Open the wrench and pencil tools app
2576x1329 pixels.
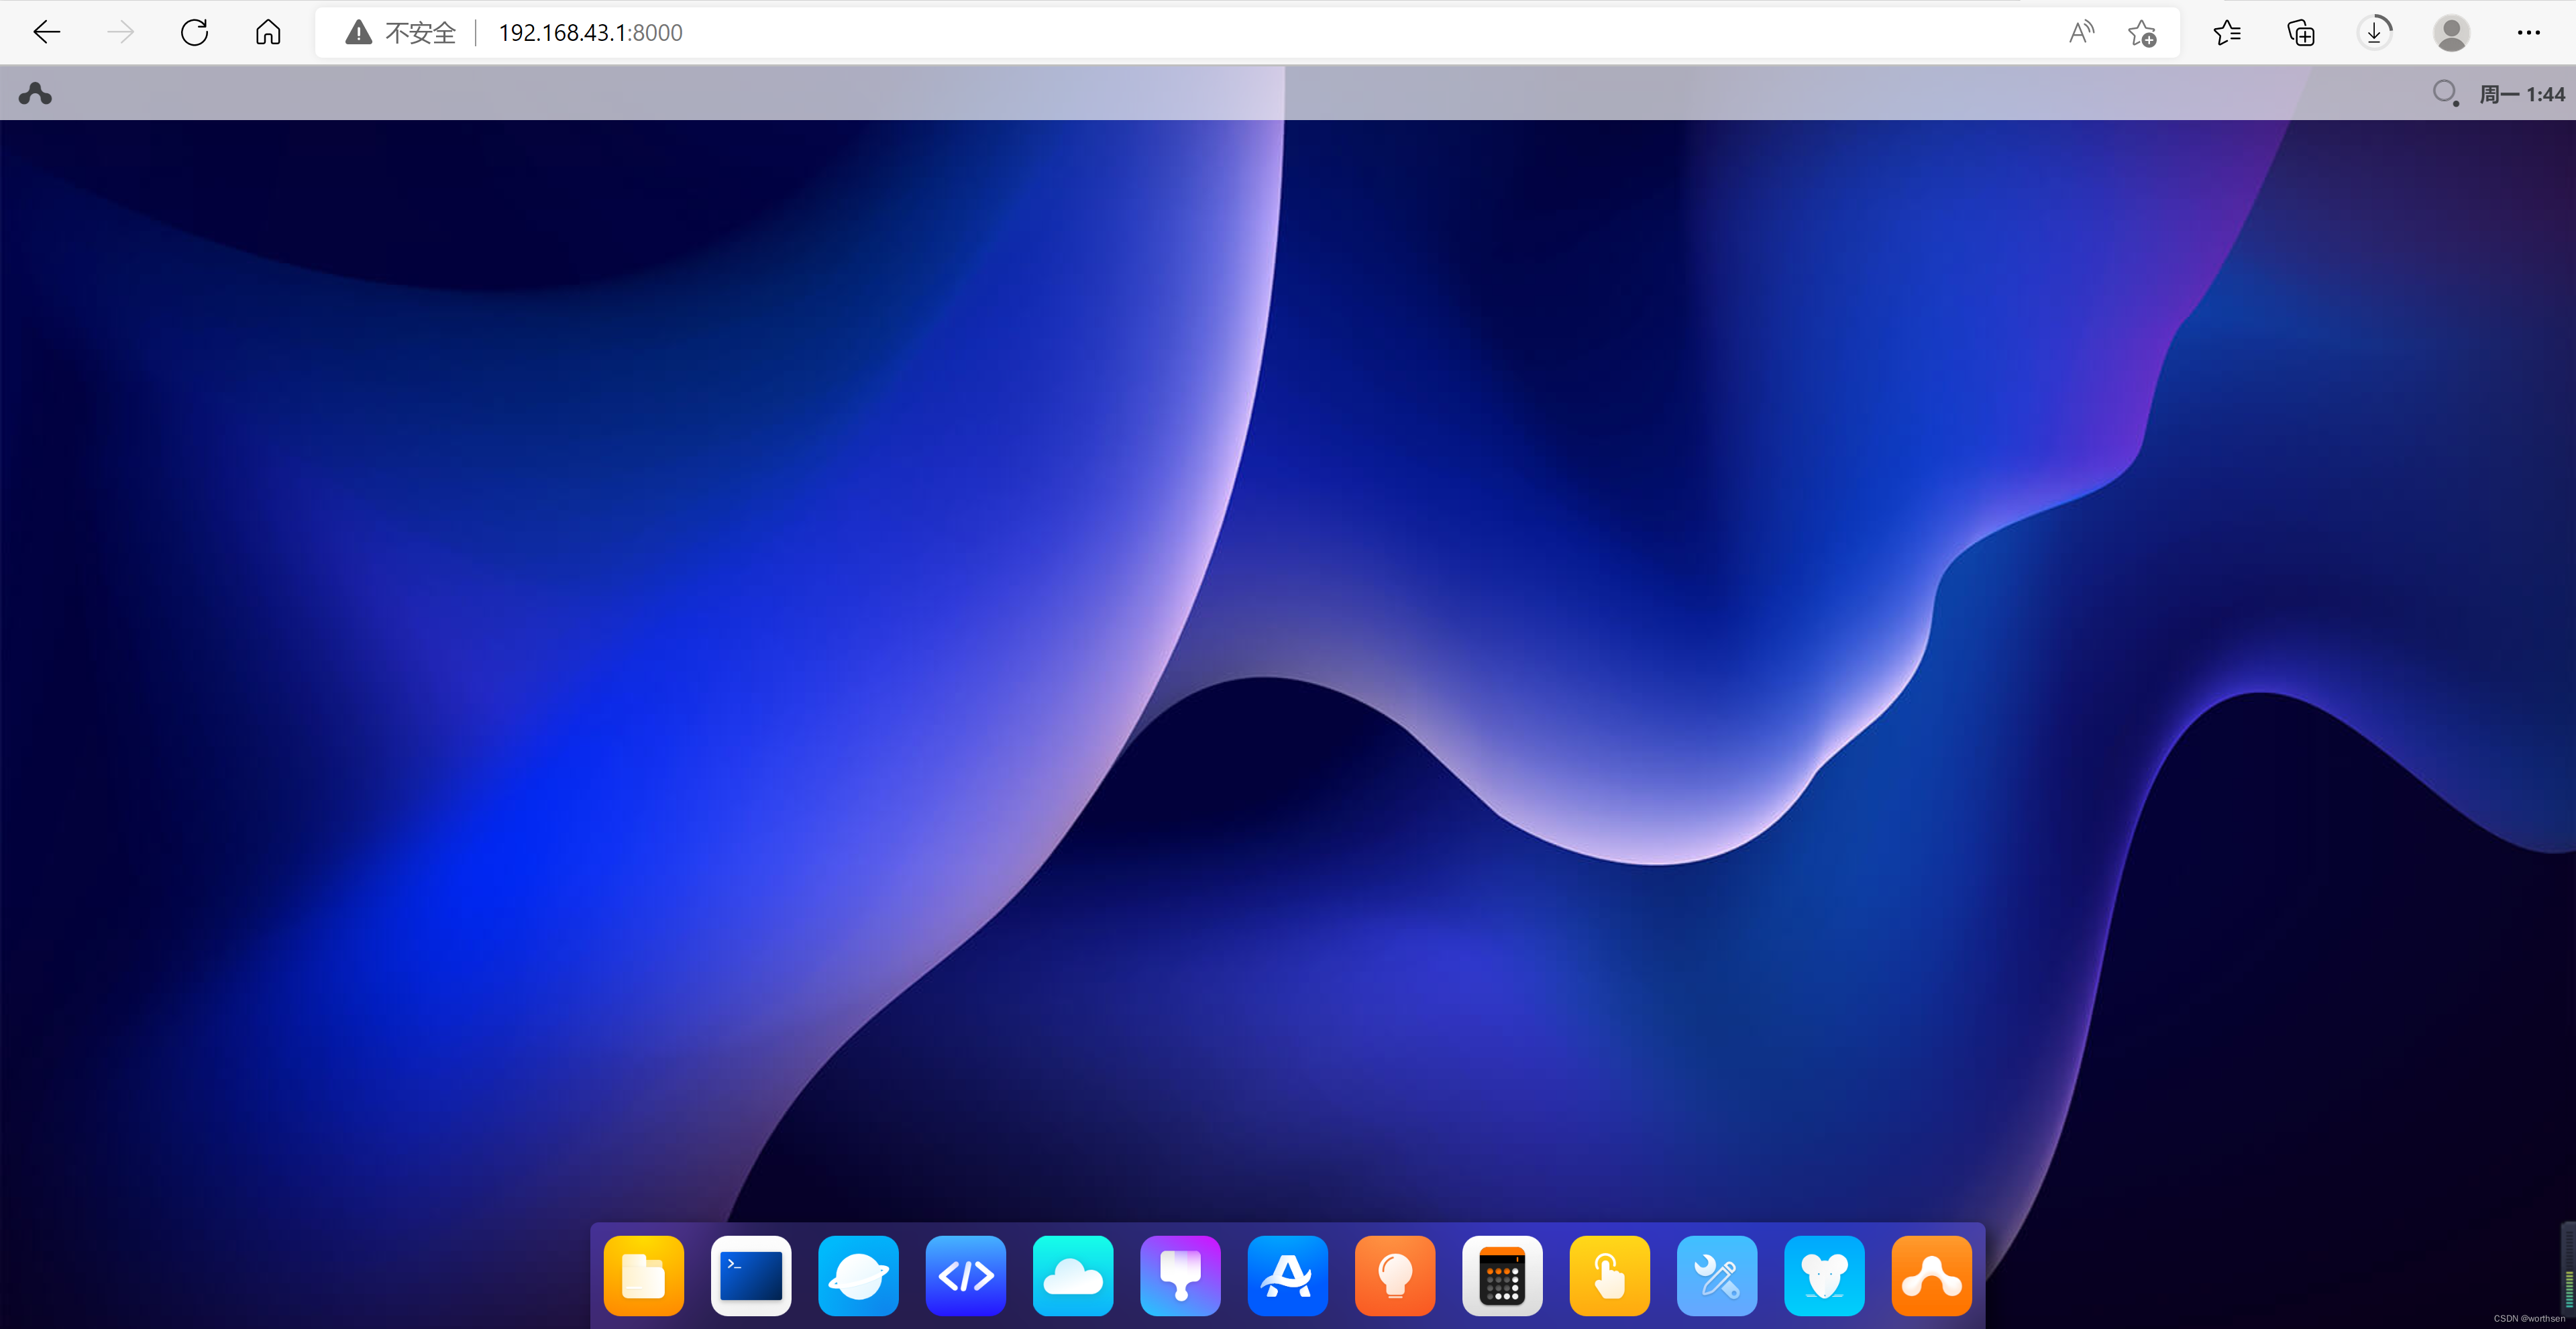[1716, 1275]
